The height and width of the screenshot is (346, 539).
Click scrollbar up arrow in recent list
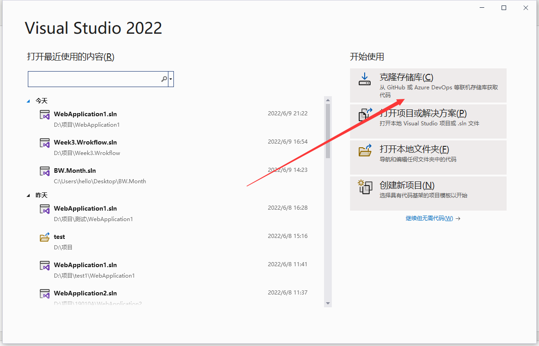[x=328, y=100]
